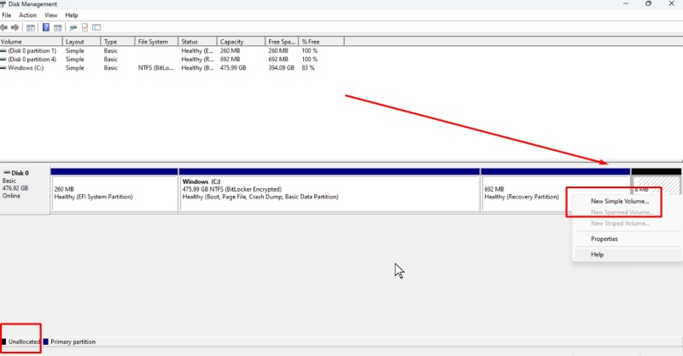Choose New Simple Volume from context menu
The width and height of the screenshot is (683, 356).
(619, 201)
